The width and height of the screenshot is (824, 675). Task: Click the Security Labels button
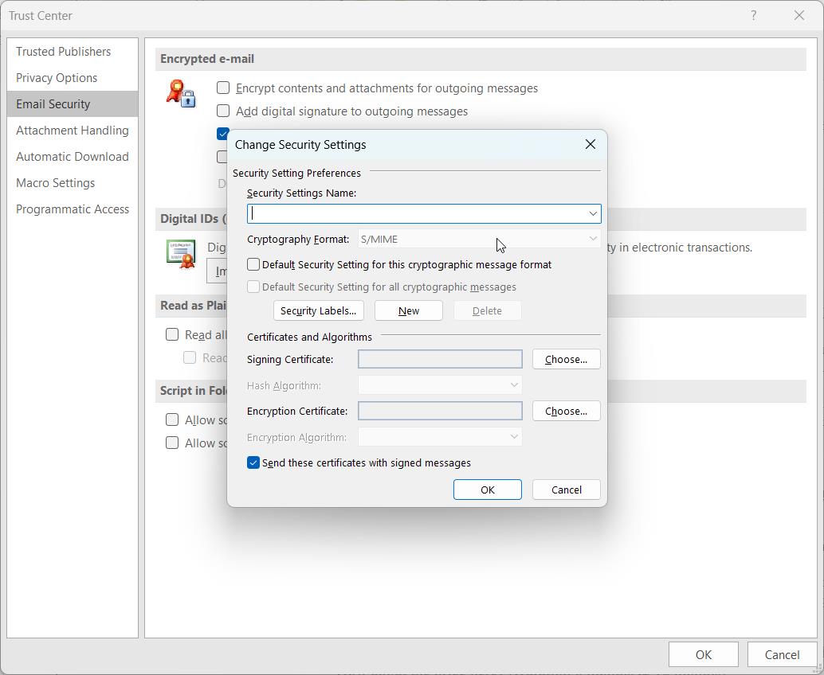(x=318, y=310)
